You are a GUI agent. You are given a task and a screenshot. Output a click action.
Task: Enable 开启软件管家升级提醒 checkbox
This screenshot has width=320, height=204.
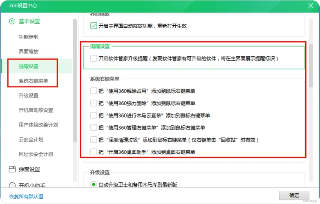pos(94,58)
